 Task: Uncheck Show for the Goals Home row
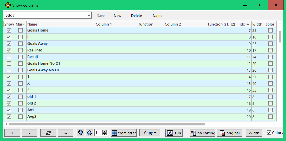pos(9,31)
